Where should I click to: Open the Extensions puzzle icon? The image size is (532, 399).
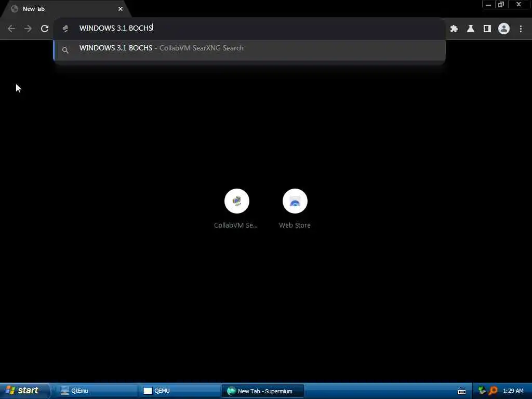[454, 29]
